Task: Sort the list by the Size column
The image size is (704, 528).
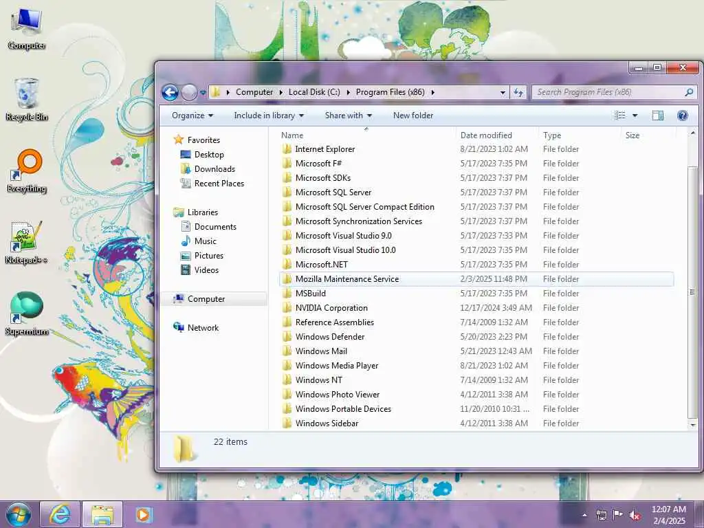Action: click(648, 135)
